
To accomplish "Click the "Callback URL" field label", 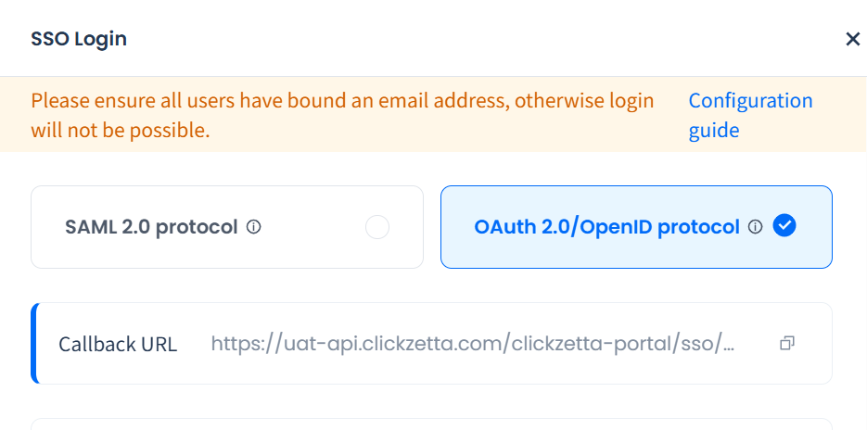I will click(118, 344).
